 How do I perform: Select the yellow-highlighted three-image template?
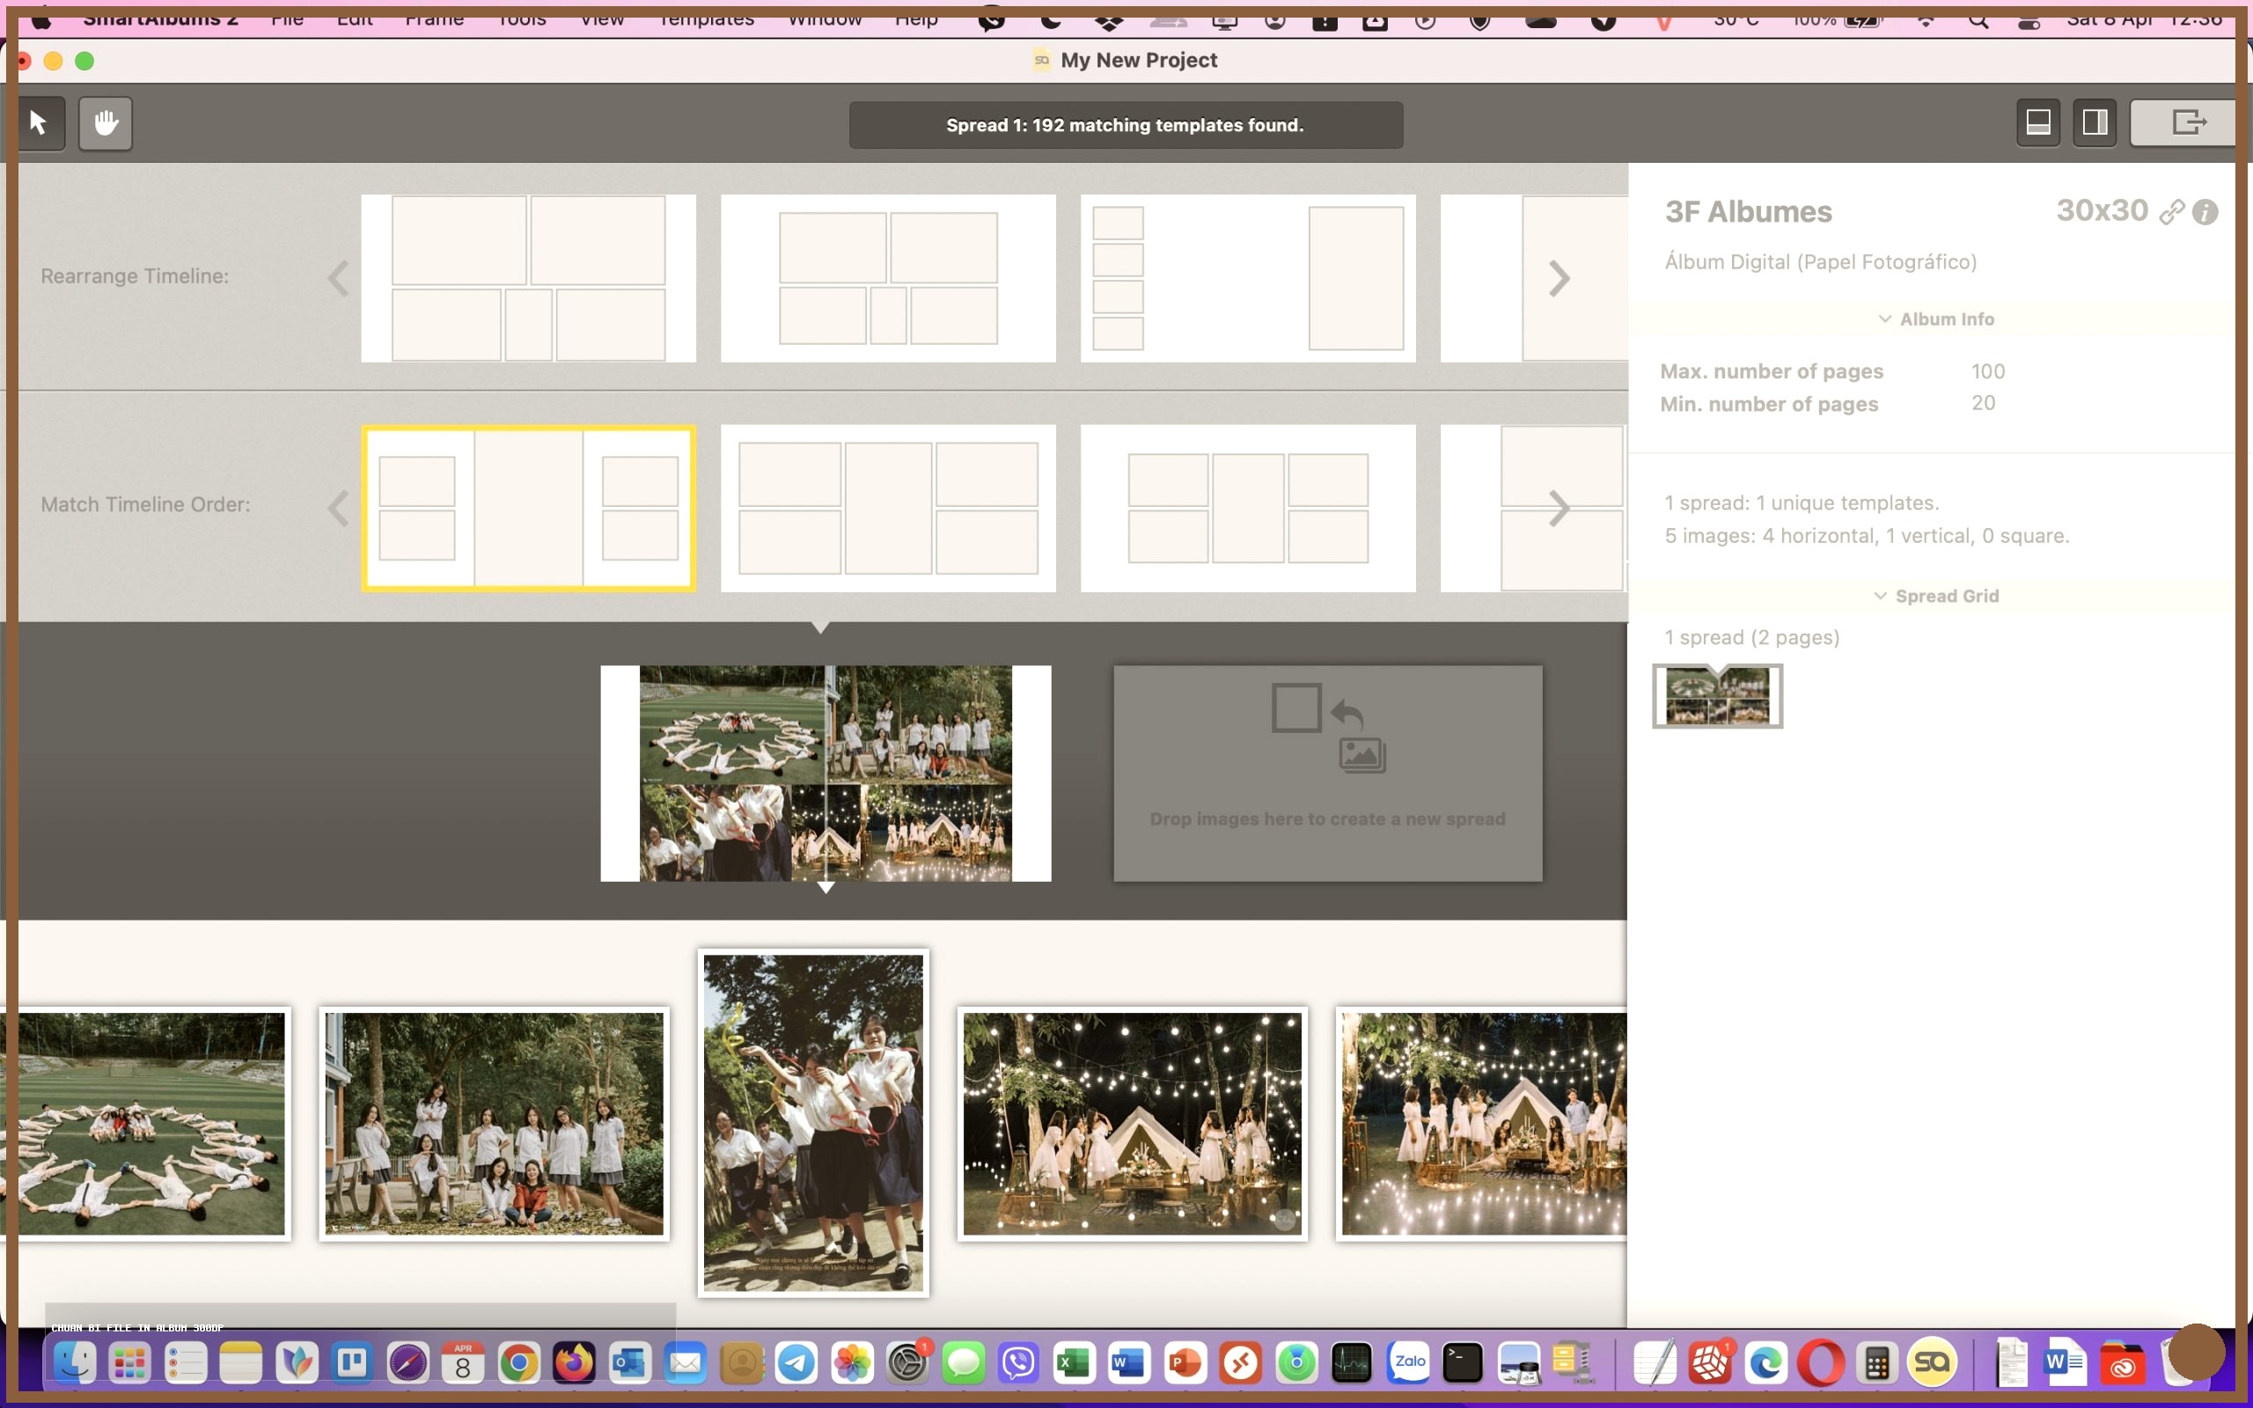click(528, 508)
